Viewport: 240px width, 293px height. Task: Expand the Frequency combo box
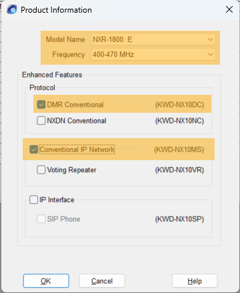[x=153, y=55]
